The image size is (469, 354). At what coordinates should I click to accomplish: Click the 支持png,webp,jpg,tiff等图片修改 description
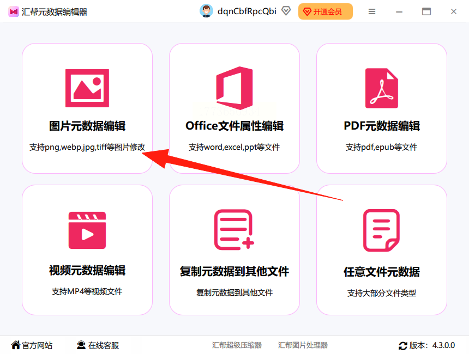click(x=87, y=147)
